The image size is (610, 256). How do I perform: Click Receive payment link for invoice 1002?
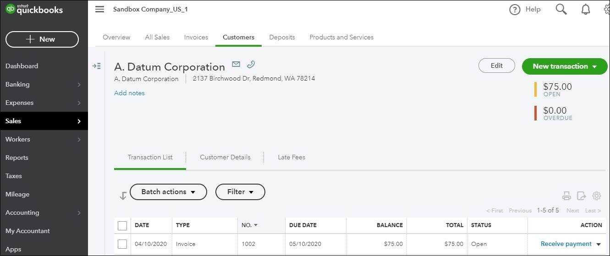(x=566, y=244)
